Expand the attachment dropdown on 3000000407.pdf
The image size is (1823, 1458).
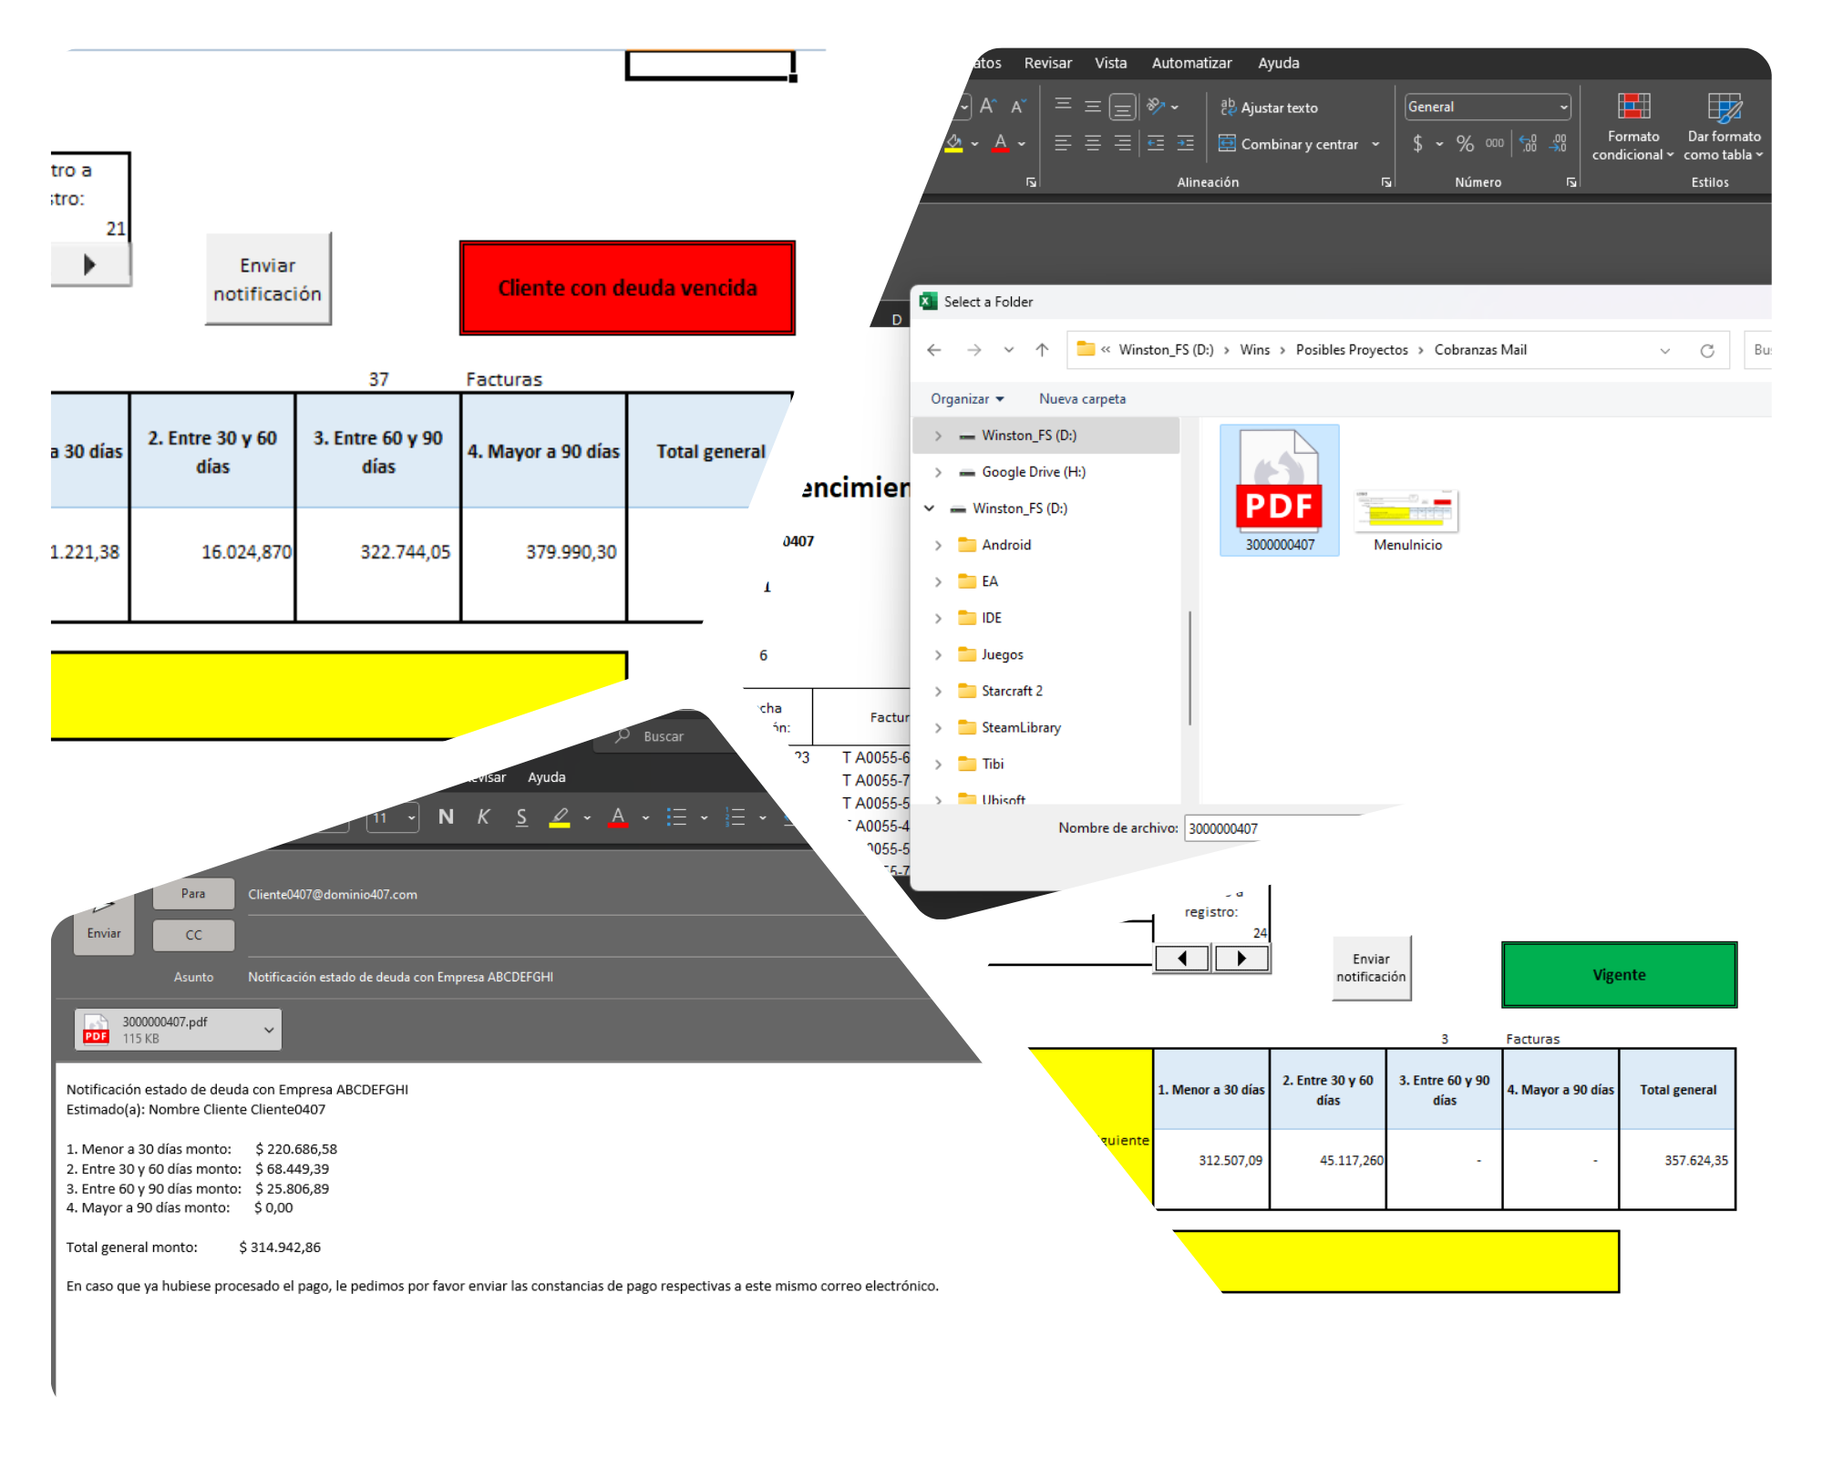pos(268,1029)
